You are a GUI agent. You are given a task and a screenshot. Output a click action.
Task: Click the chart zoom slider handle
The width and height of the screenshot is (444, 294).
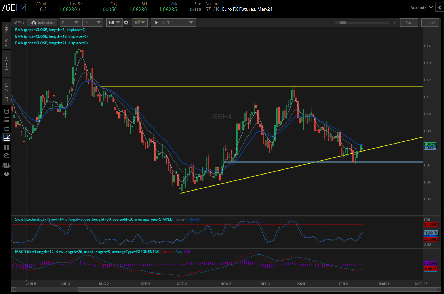343,23
